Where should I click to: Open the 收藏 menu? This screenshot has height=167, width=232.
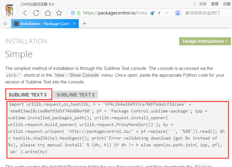(x=227, y=4)
